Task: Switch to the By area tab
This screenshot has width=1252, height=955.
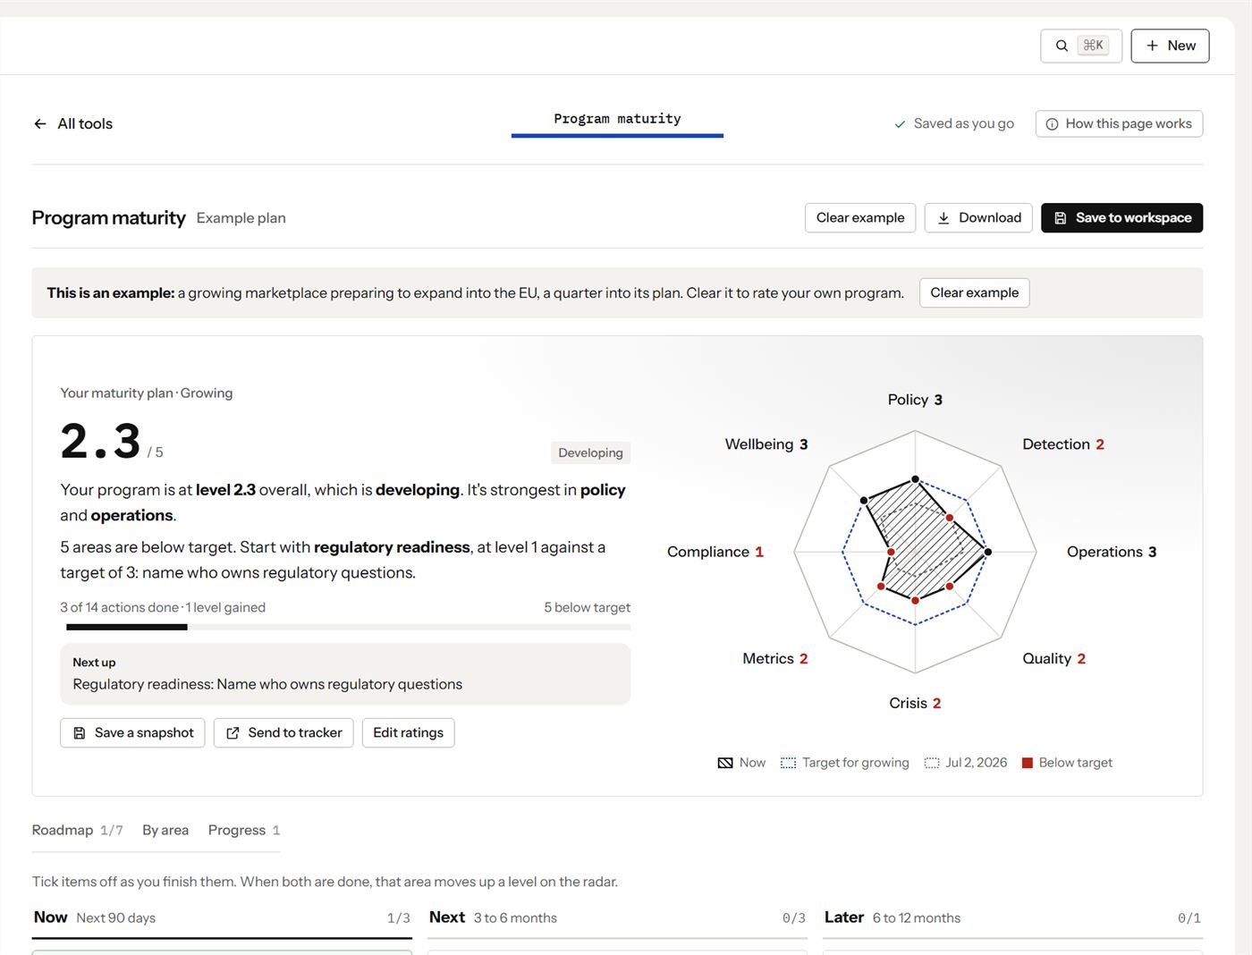Action: tap(165, 830)
